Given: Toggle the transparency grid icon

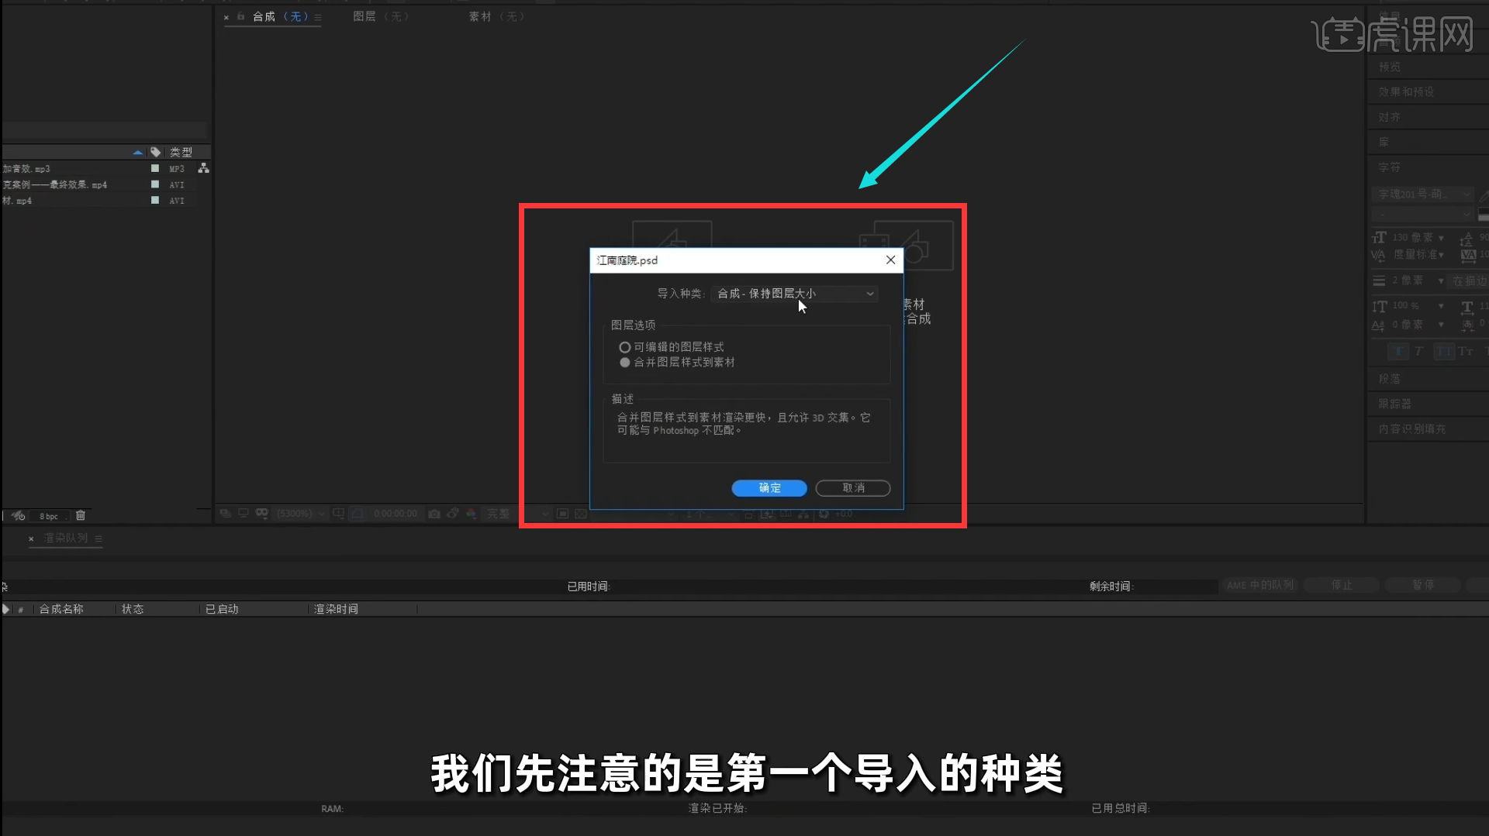Looking at the screenshot, I should pyautogui.click(x=581, y=515).
